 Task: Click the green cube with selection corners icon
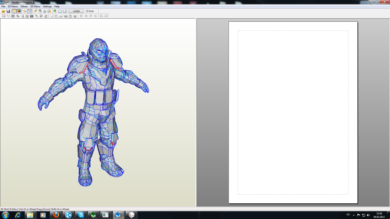point(54,11)
